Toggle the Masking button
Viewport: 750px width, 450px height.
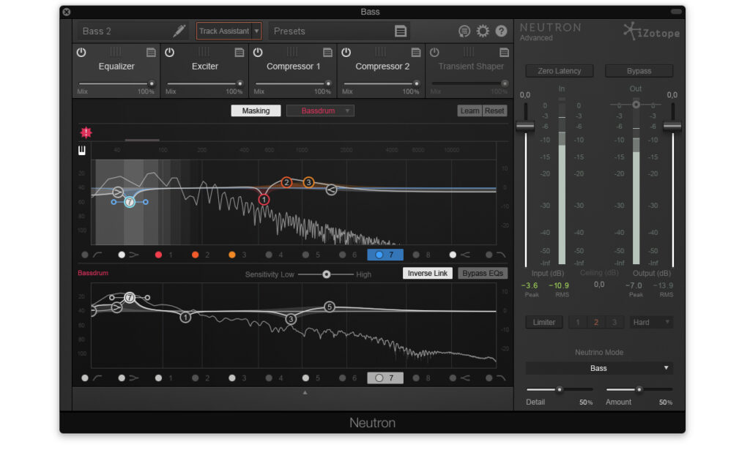[256, 110]
